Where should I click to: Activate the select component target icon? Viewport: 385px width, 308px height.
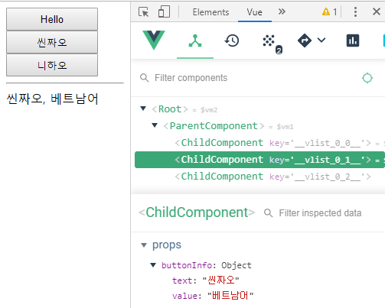coord(367,78)
